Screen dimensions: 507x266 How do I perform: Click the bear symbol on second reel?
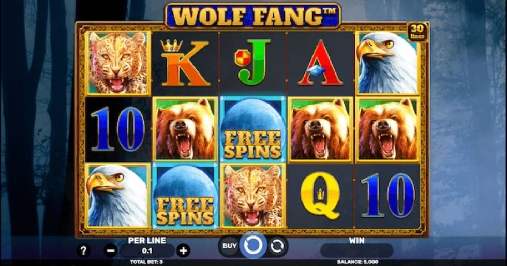(x=185, y=129)
